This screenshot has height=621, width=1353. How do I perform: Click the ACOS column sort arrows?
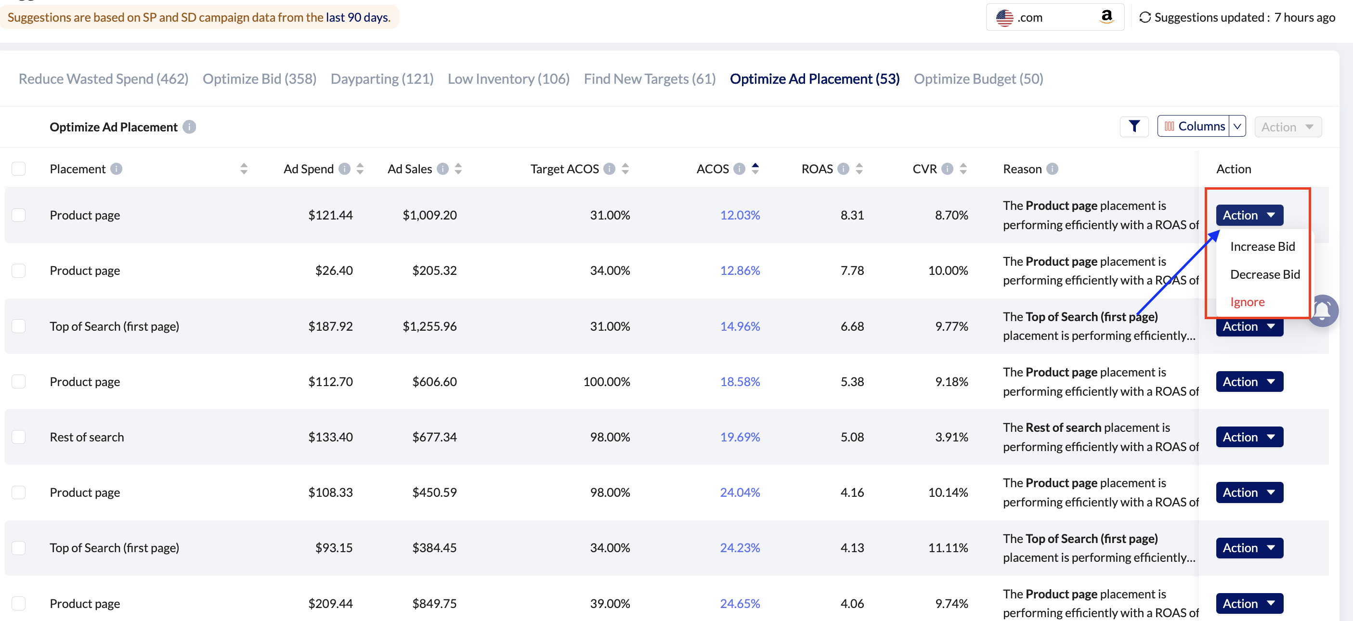coord(755,168)
